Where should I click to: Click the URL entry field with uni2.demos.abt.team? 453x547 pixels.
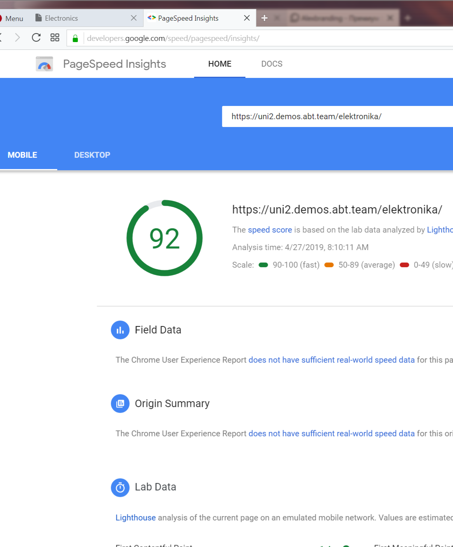pos(338,116)
